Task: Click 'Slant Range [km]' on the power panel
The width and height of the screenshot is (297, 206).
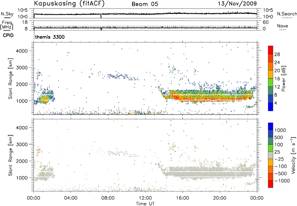Action: coord(10,78)
